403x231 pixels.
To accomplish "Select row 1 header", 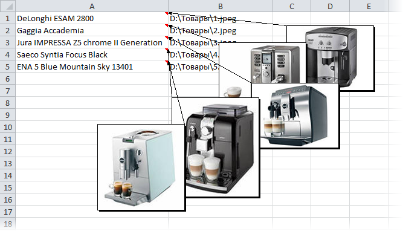I will (8, 18).
